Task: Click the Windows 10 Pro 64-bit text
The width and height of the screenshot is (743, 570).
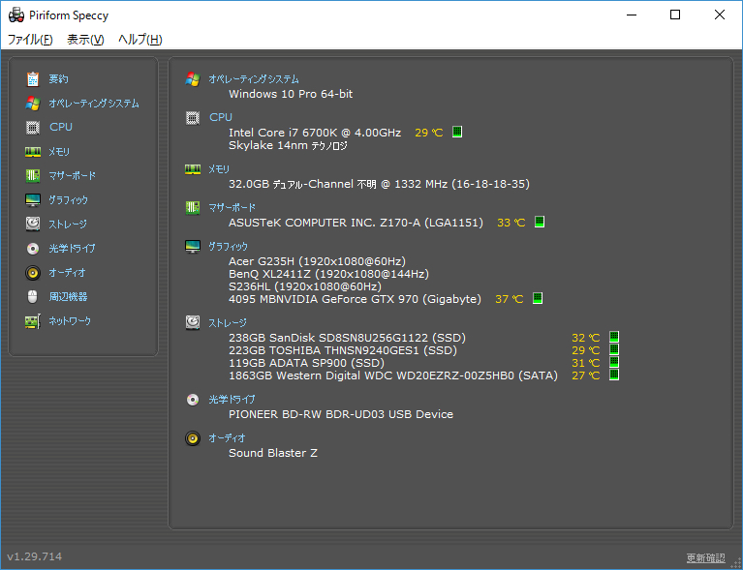Action: [291, 94]
